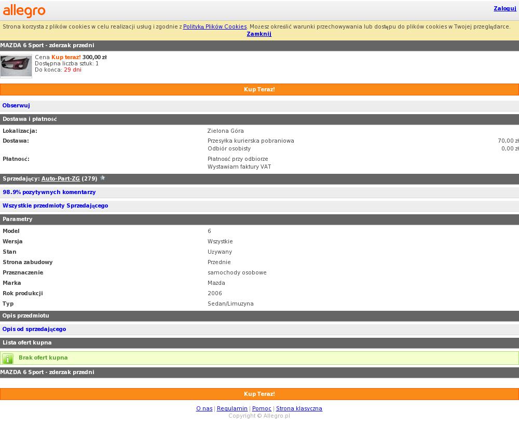Screen dimensions: 519x427
Task: Open the Mazda bumper product thumbnail
Action: click(x=16, y=66)
